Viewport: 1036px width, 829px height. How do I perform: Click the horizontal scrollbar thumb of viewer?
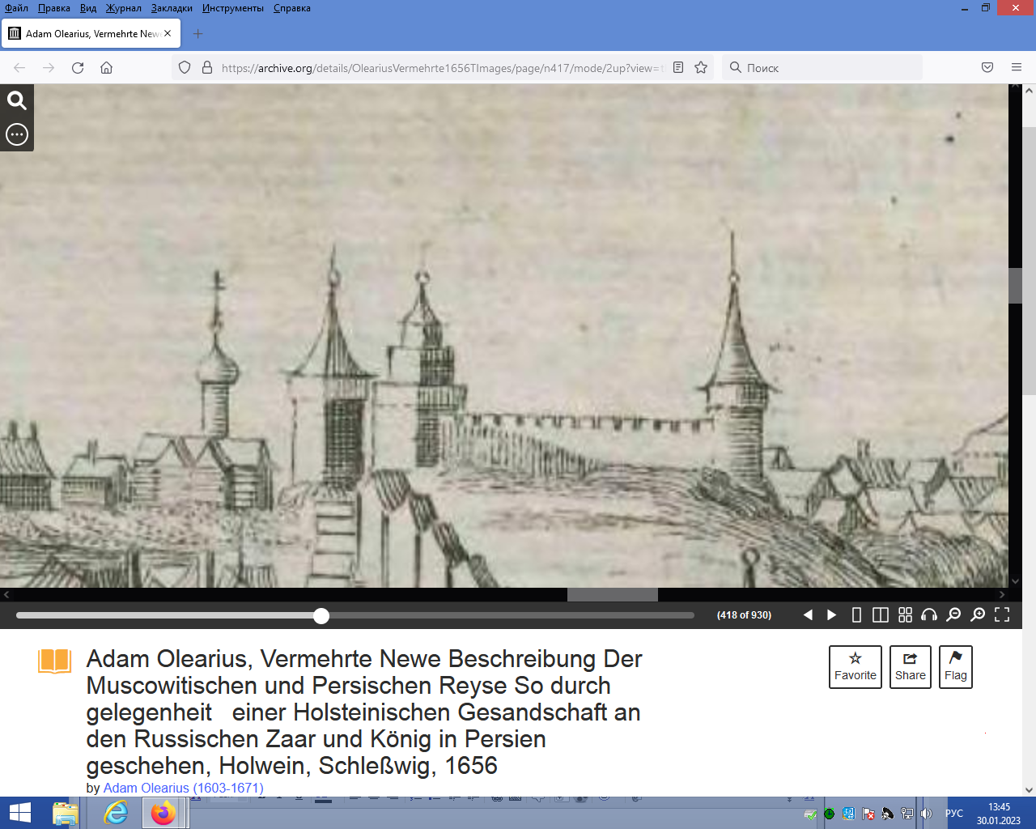click(613, 595)
